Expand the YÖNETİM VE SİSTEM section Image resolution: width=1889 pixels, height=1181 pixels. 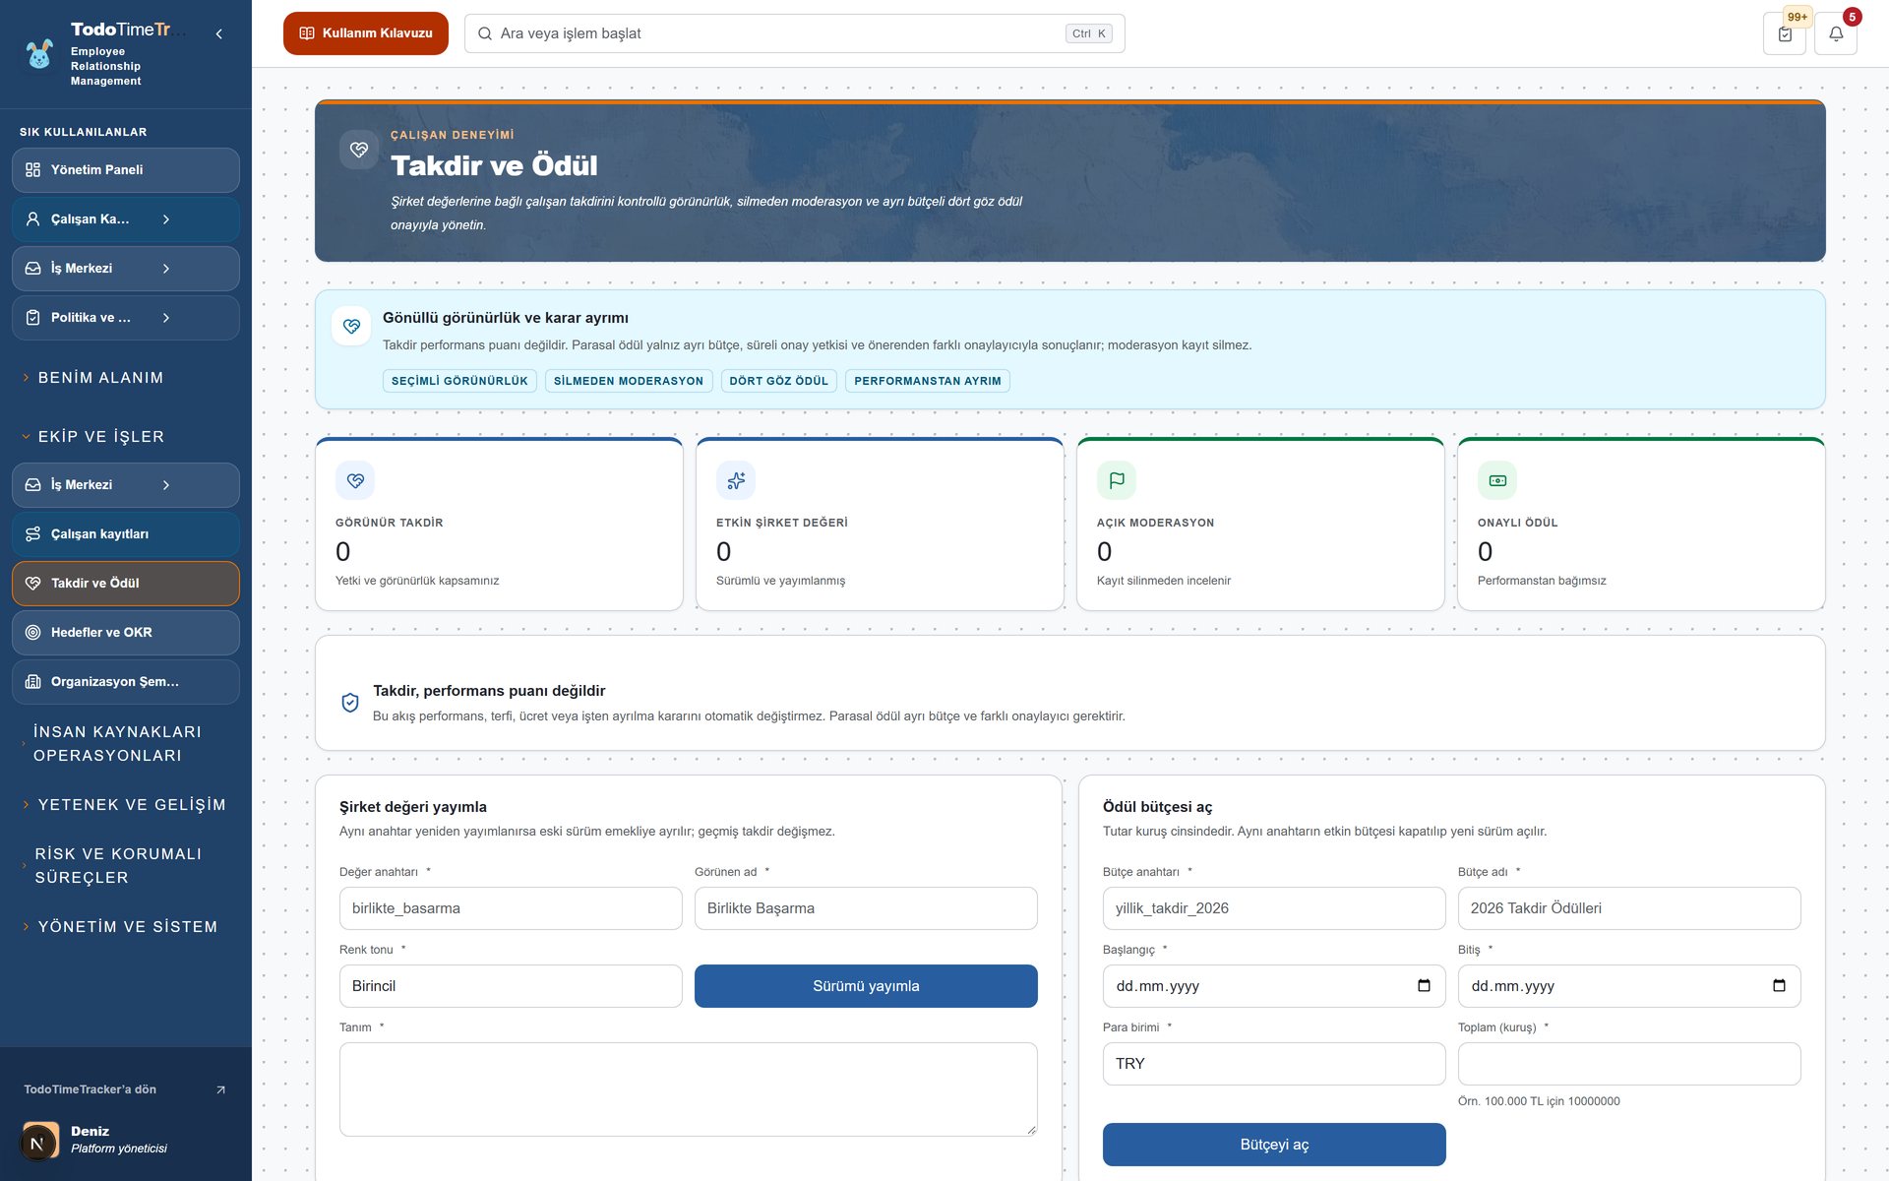point(126,927)
